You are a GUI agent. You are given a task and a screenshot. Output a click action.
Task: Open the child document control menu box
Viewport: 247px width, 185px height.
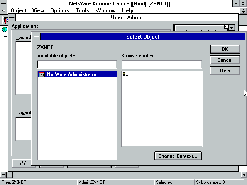(3, 10)
